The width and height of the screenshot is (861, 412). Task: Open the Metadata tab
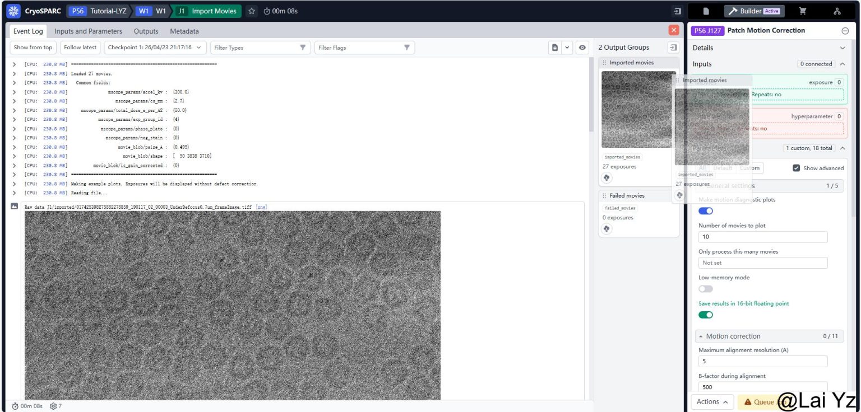point(184,31)
